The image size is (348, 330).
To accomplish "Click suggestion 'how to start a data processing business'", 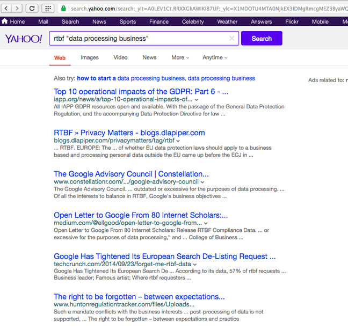I will 130,78.
